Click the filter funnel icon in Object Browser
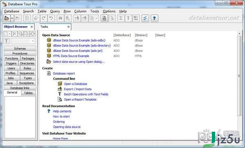The width and height of the screenshot is (245, 148). tap(6, 41)
